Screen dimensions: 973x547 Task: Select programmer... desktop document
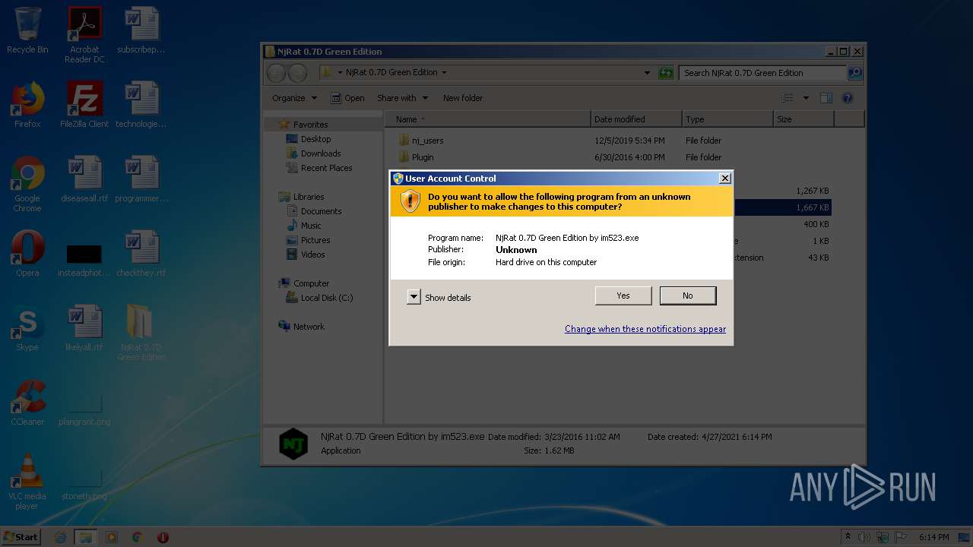(141, 179)
